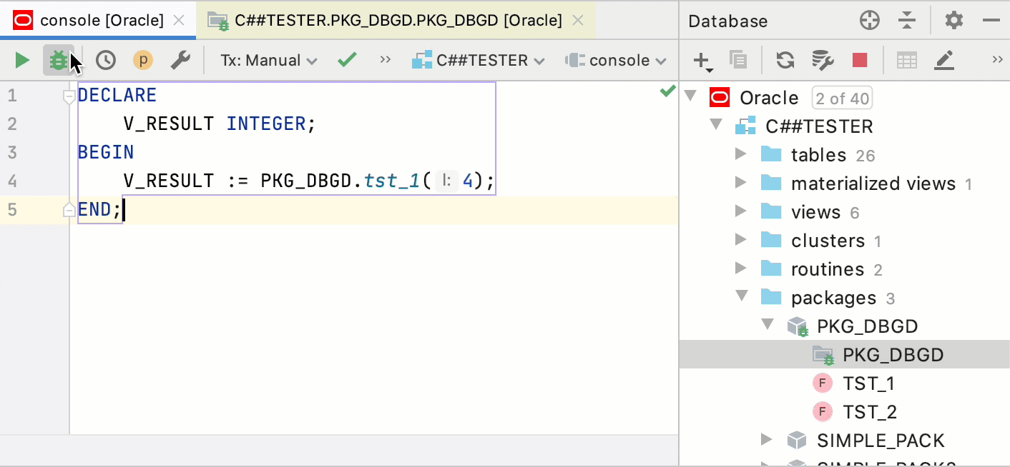Open query history with the clock icon
The height and width of the screenshot is (467, 1010).
[x=106, y=60]
